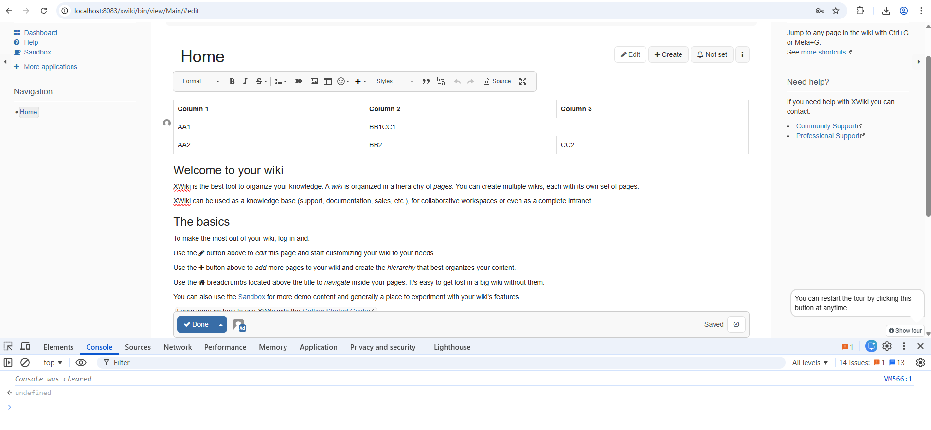Insert an image into the page
The image size is (931, 430).
314,81
